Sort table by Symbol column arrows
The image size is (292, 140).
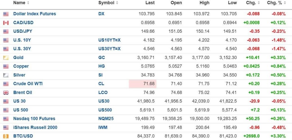click(117, 3)
